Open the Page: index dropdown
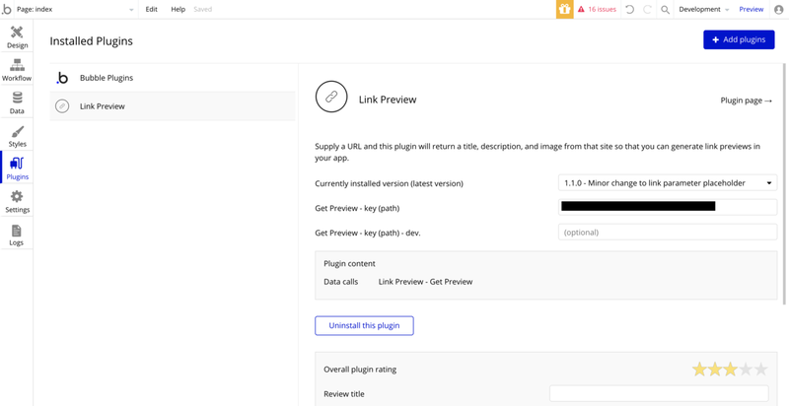 (x=75, y=9)
